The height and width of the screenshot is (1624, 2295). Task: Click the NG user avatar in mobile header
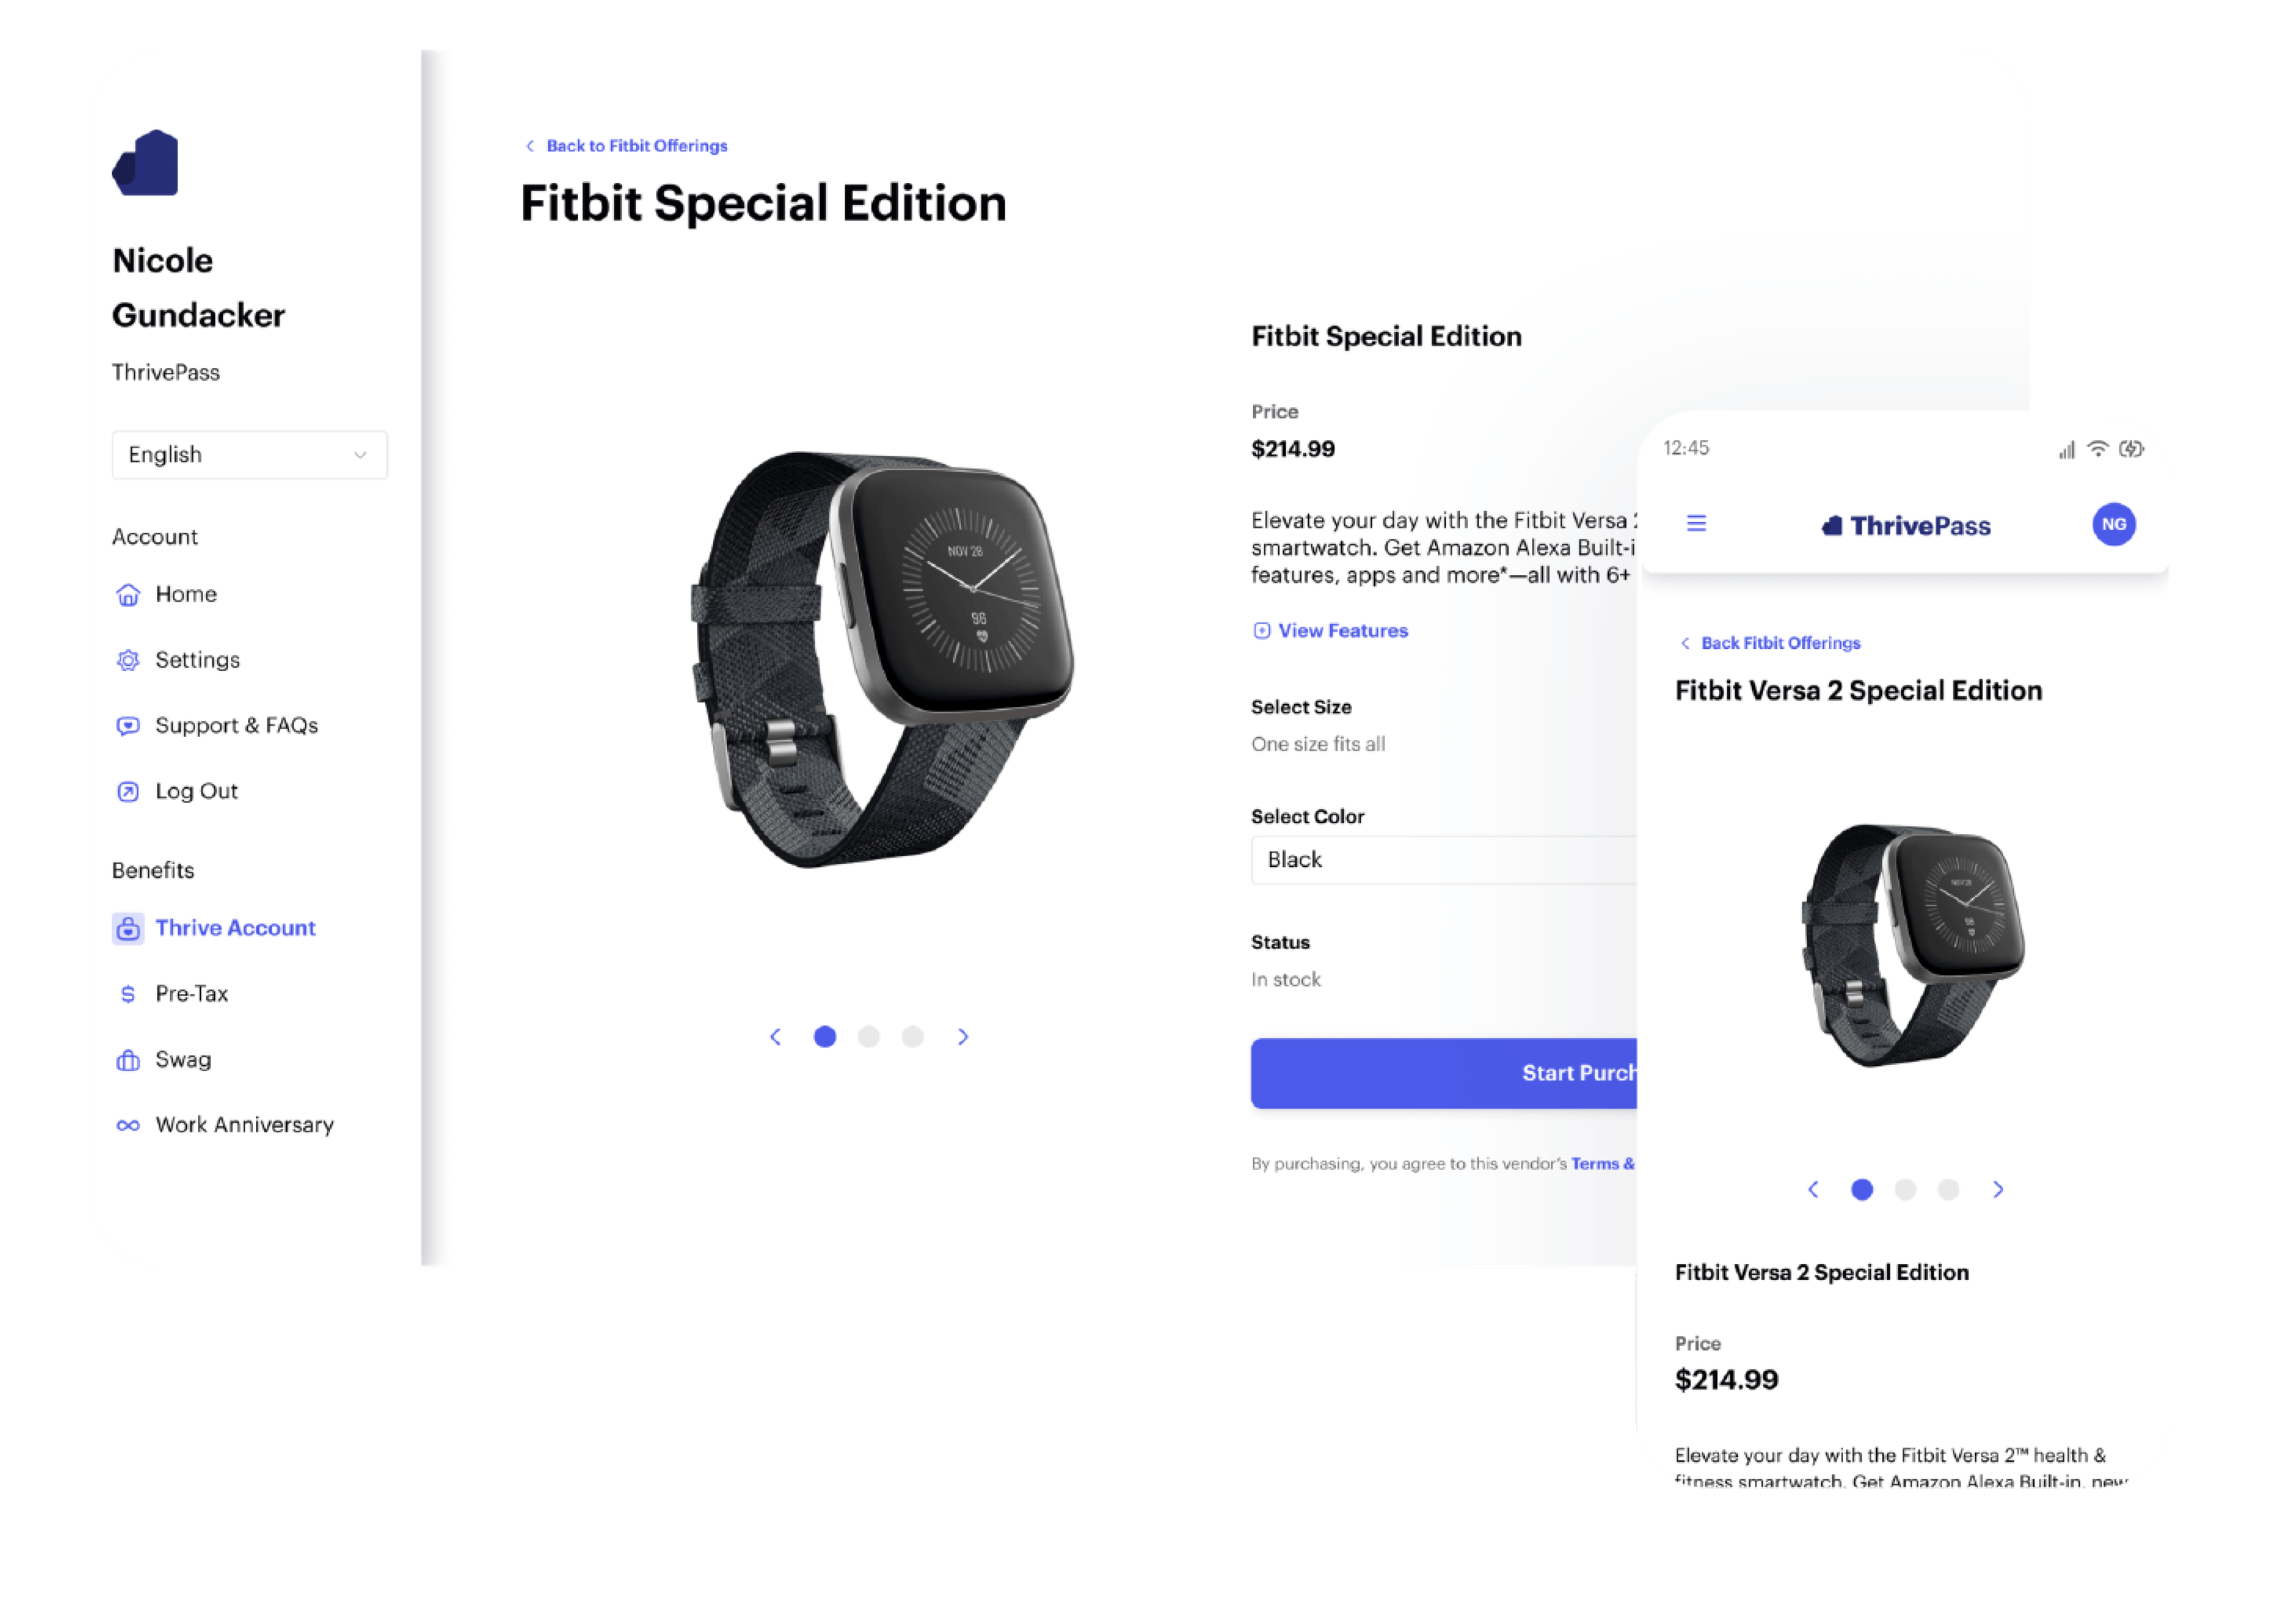tap(2114, 524)
